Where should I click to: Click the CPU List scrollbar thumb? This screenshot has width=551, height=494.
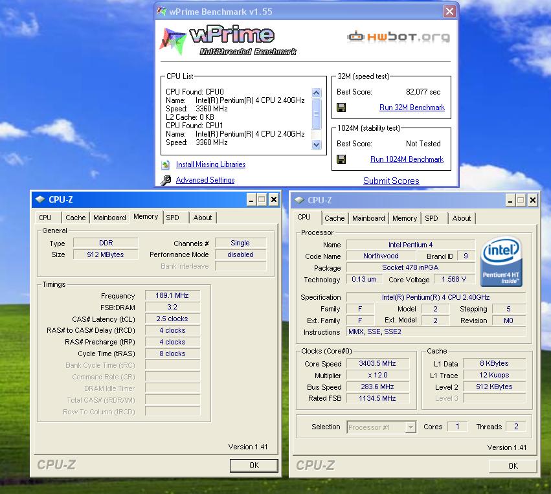(316, 114)
